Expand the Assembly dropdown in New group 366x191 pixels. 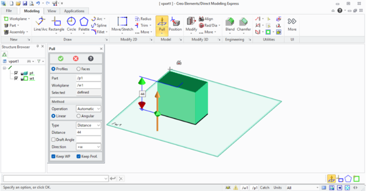[27, 32]
